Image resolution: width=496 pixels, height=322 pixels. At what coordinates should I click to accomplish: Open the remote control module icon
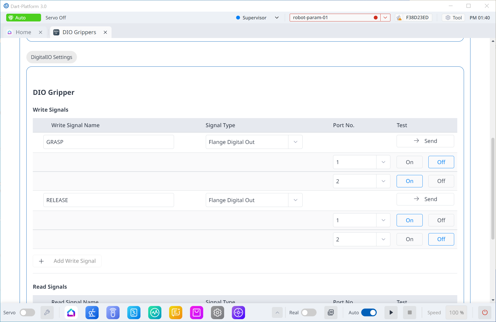tap(113, 313)
